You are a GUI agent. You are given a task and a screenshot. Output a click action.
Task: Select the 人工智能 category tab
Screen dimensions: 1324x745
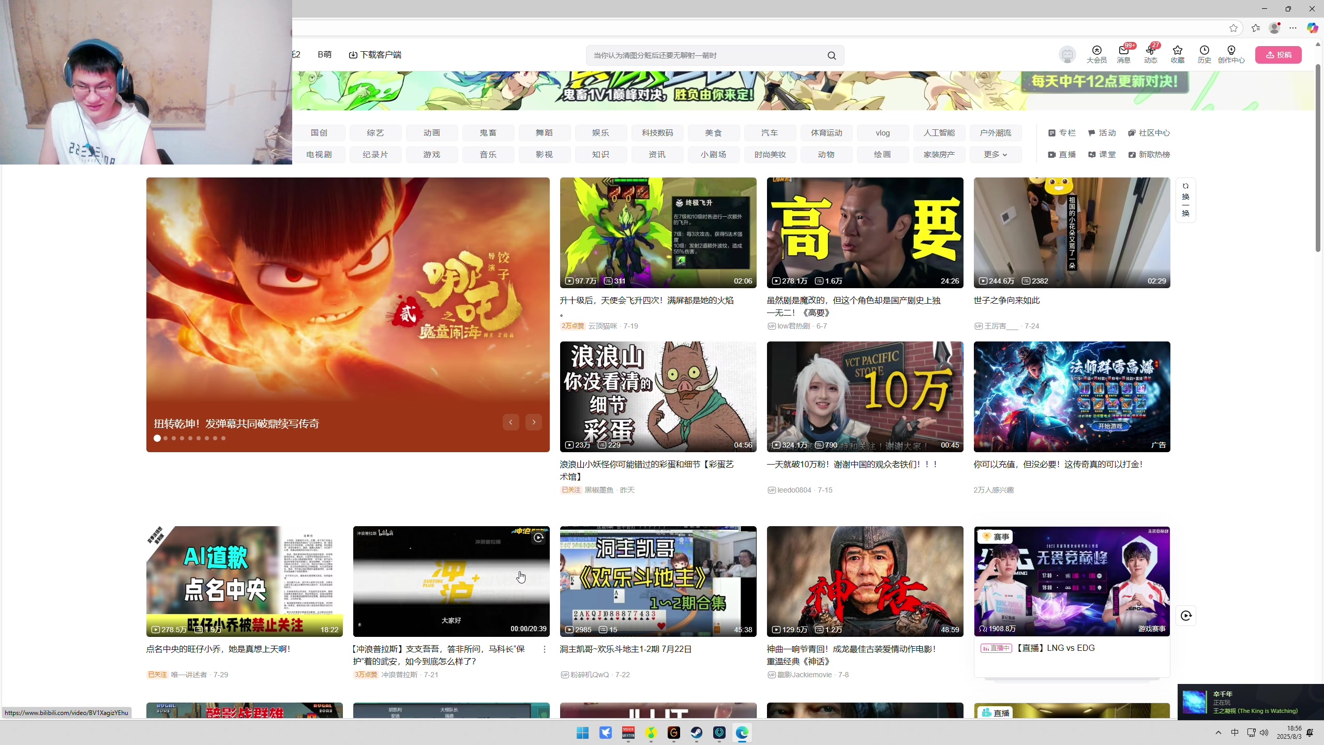click(x=939, y=133)
